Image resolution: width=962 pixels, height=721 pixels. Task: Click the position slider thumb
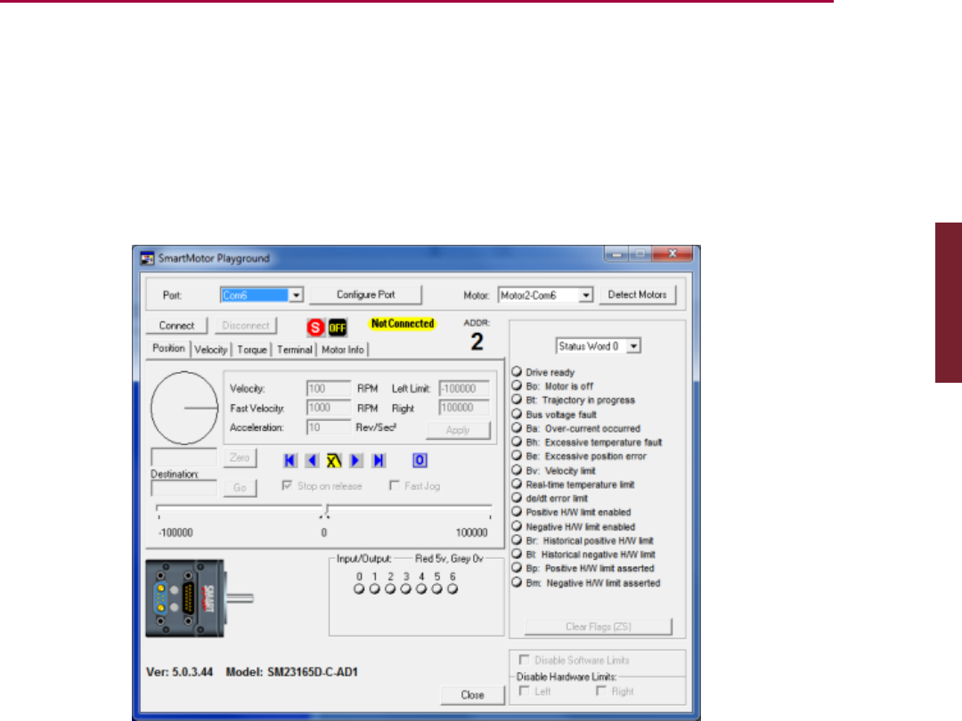point(325,511)
